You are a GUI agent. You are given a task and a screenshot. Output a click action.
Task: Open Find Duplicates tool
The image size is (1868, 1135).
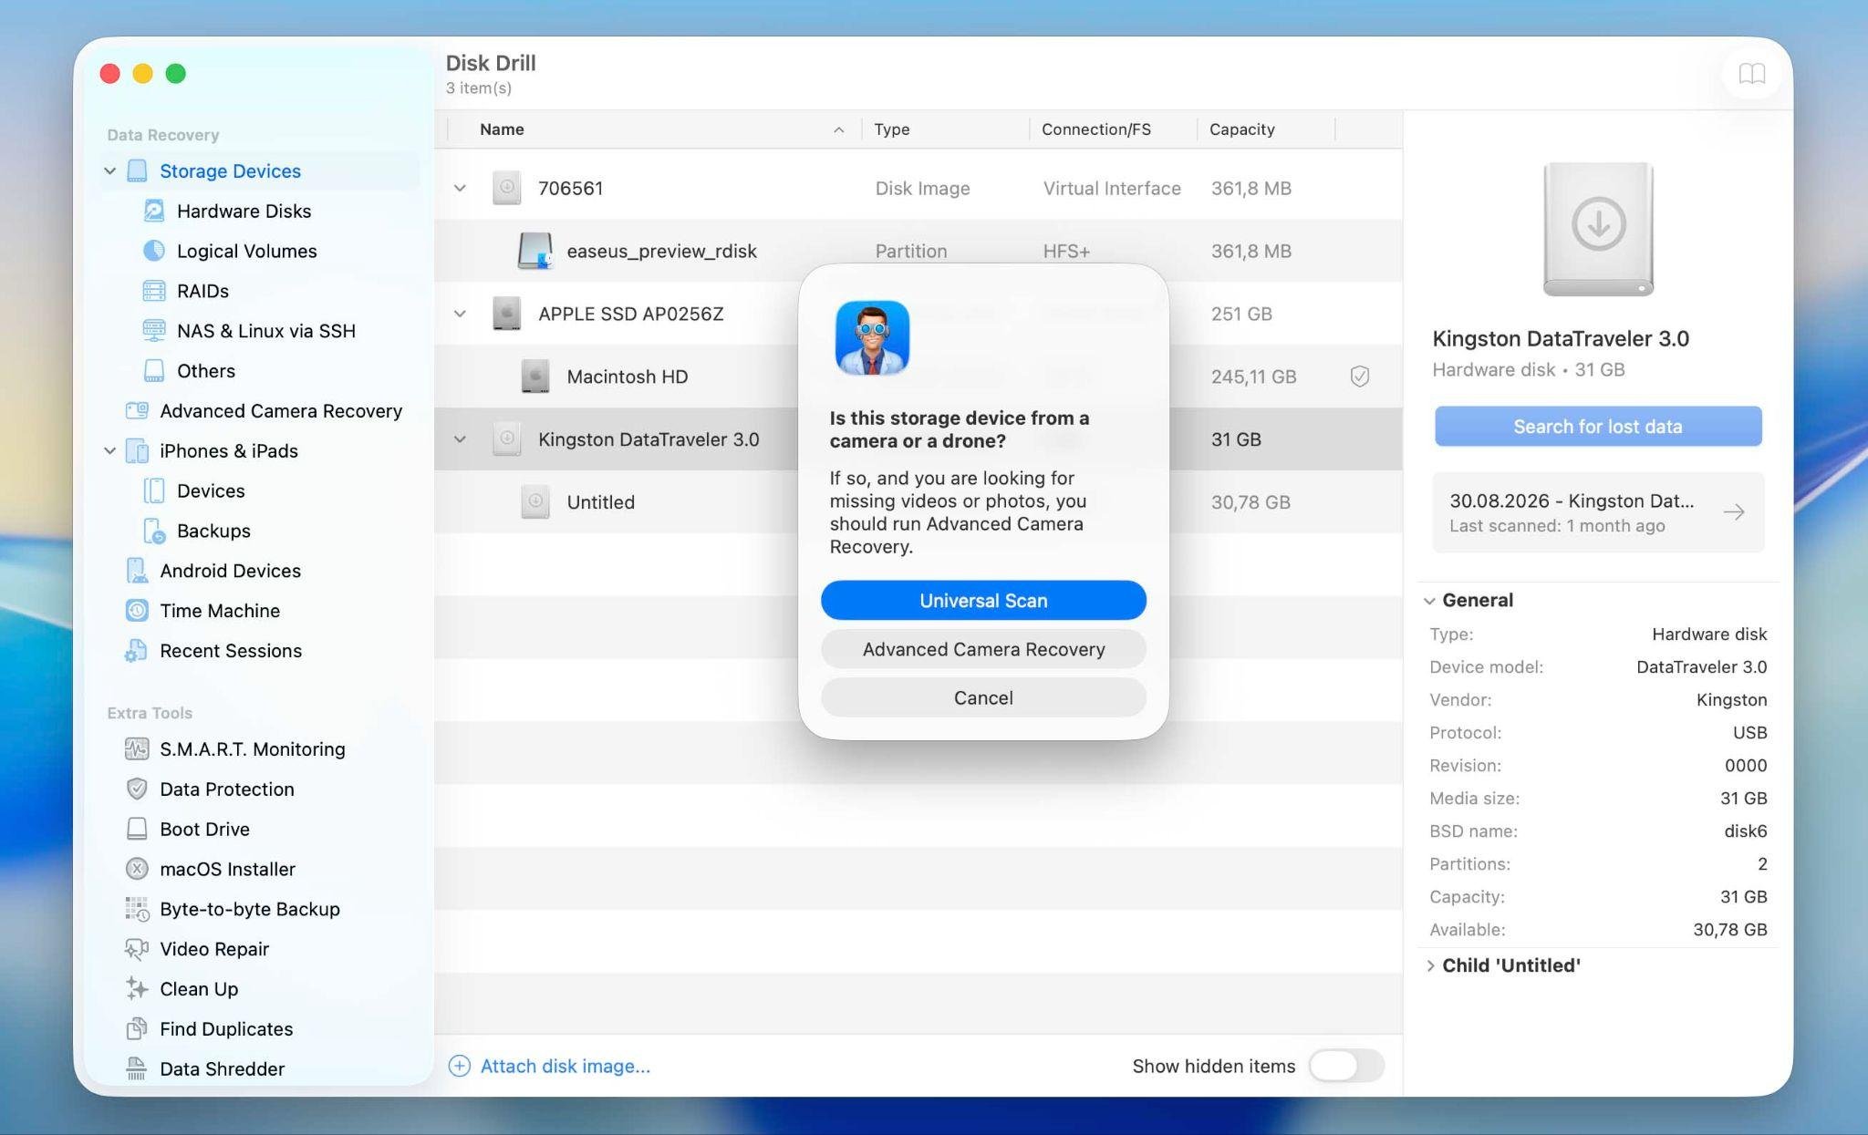[225, 1029]
